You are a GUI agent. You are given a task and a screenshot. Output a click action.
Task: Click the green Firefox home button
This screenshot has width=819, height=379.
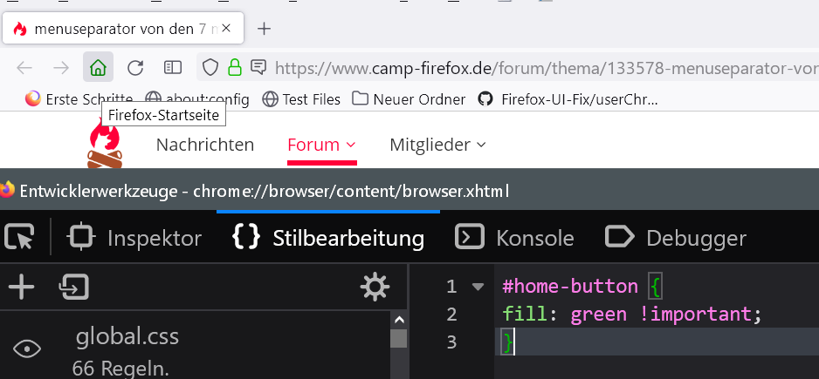tap(99, 67)
